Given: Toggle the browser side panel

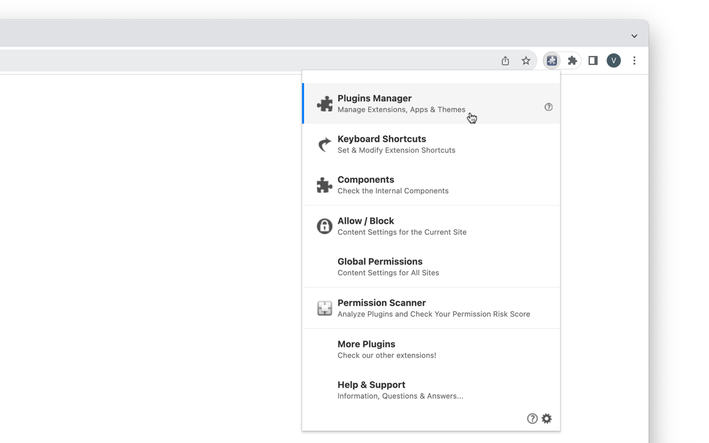Looking at the screenshot, I should coord(593,61).
